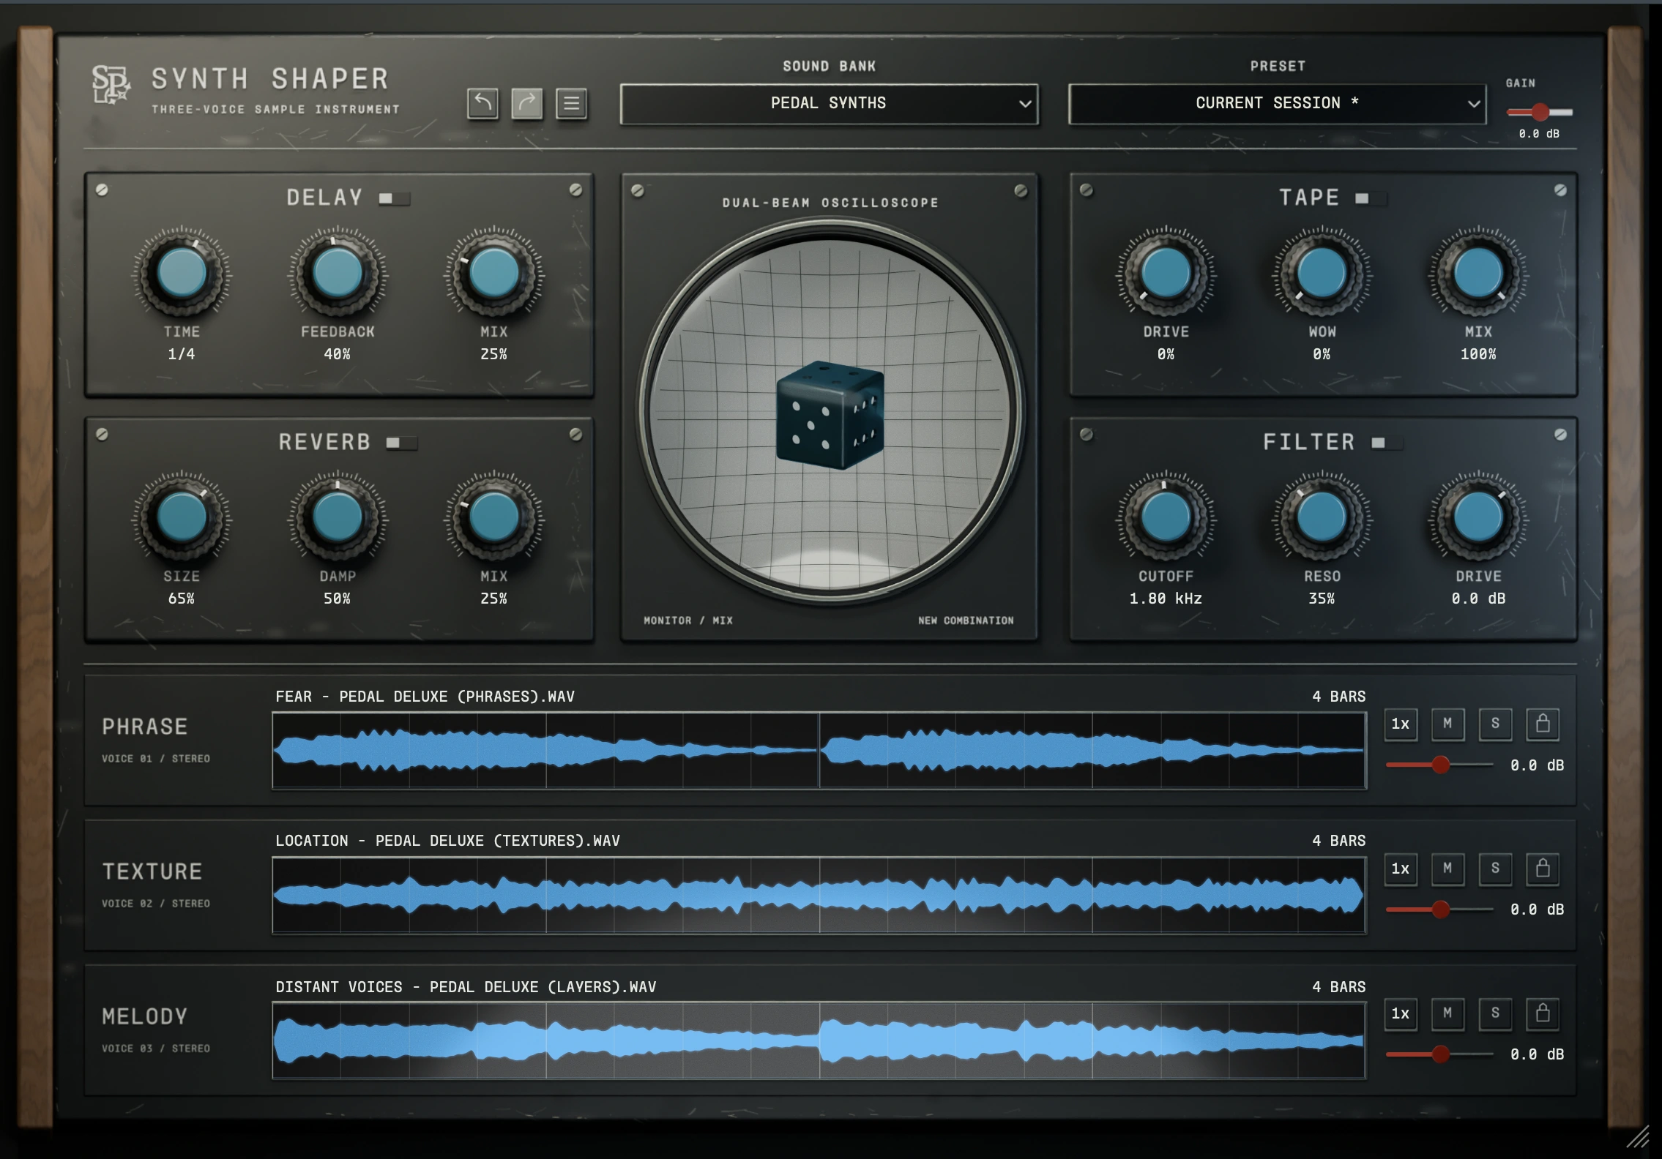1662x1159 pixels.
Task: Open the hamburger menu button
Action: tap(571, 103)
